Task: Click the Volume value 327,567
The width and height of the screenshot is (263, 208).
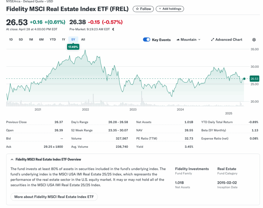Action: coord(122,138)
